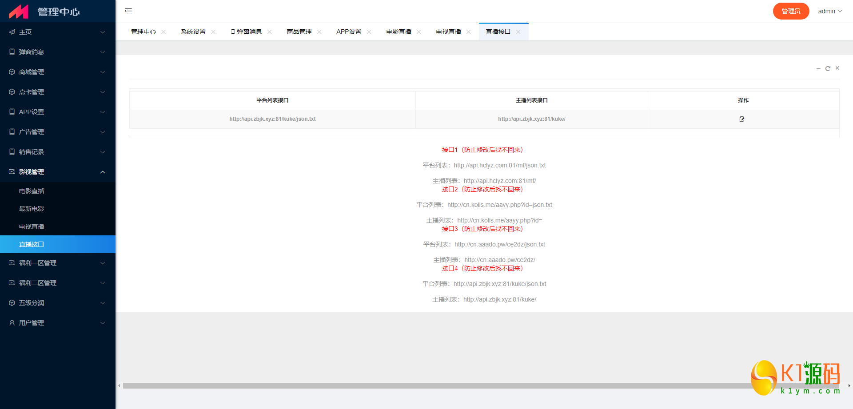Collapse the 影视管理 sidebar menu
Screen dimensions: 853x409
pos(58,172)
